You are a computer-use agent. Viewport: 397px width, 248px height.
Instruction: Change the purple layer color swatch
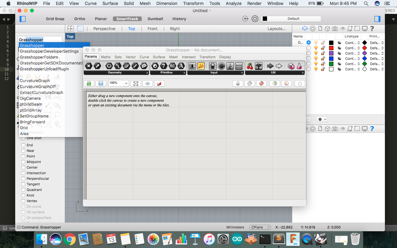coord(331,53)
